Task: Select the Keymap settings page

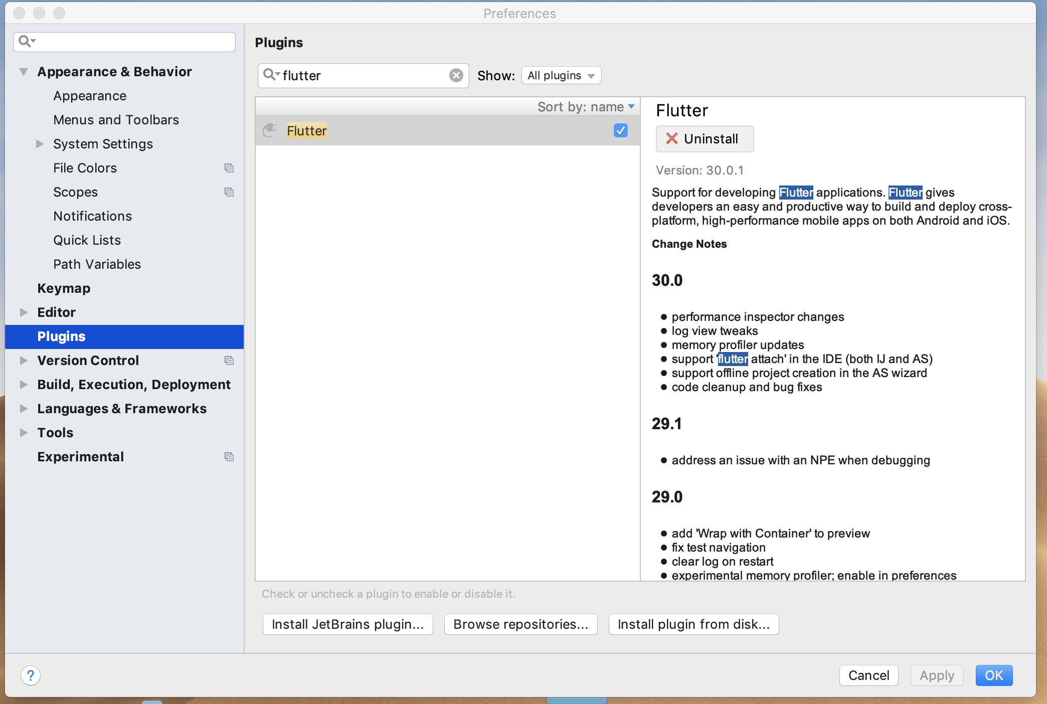Action: click(64, 288)
